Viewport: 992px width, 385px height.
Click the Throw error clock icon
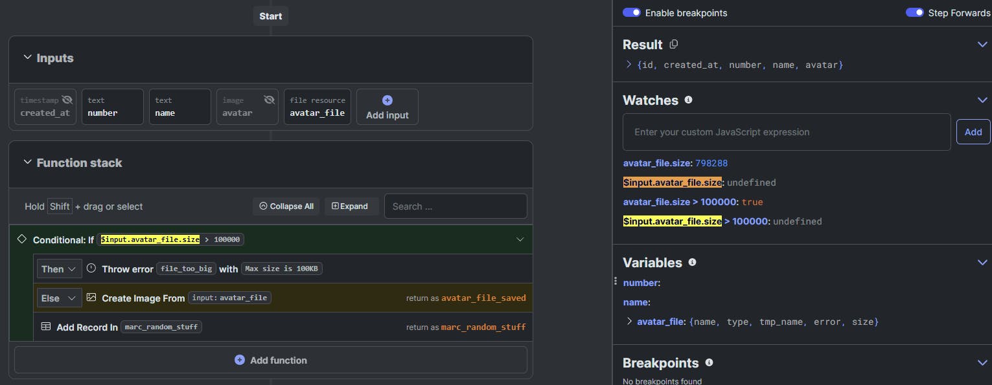tap(91, 269)
